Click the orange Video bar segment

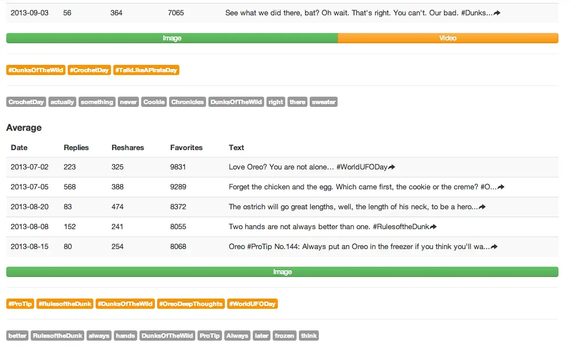447,38
